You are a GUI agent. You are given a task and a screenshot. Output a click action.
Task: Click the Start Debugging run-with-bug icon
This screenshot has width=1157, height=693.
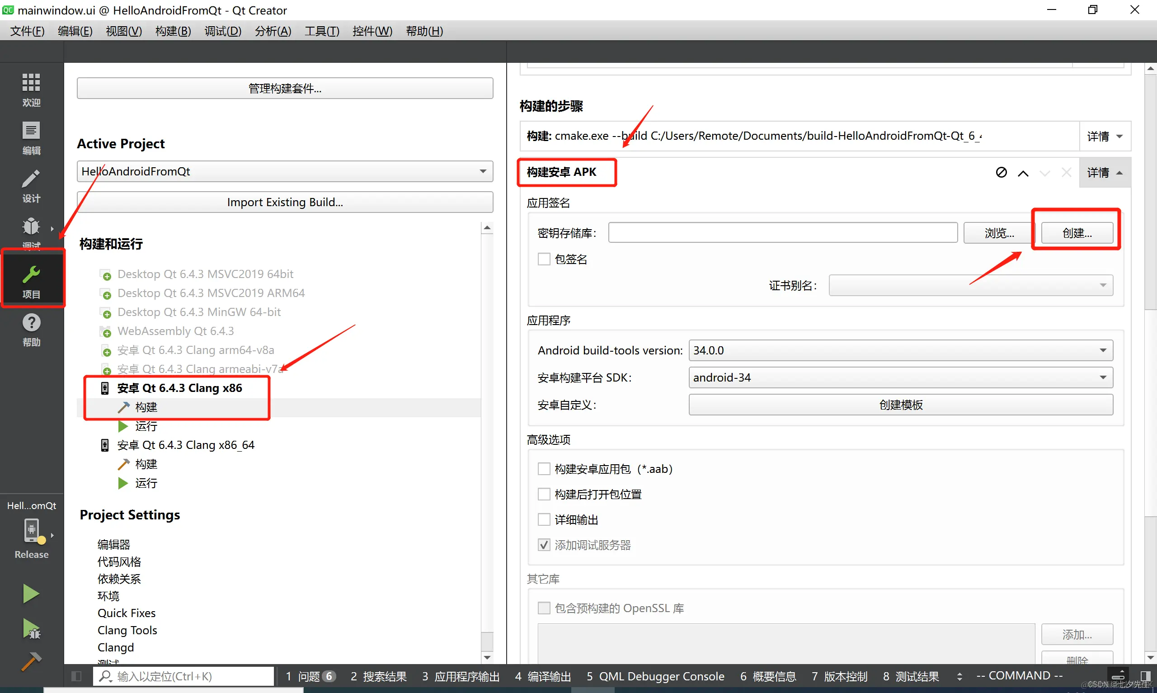(x=31, y=628)
